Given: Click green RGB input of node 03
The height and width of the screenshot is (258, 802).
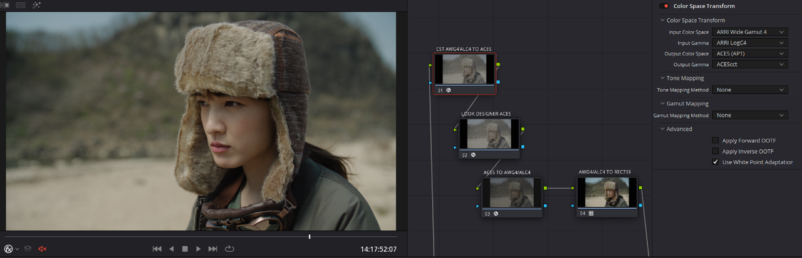Looking at the screenshot, I should tap(478, 188).
